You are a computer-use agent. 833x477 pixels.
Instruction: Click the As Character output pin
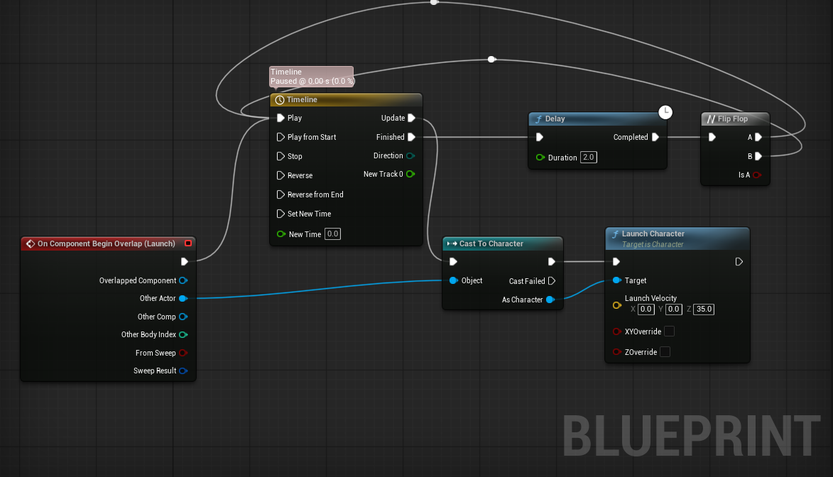(550, 300)
